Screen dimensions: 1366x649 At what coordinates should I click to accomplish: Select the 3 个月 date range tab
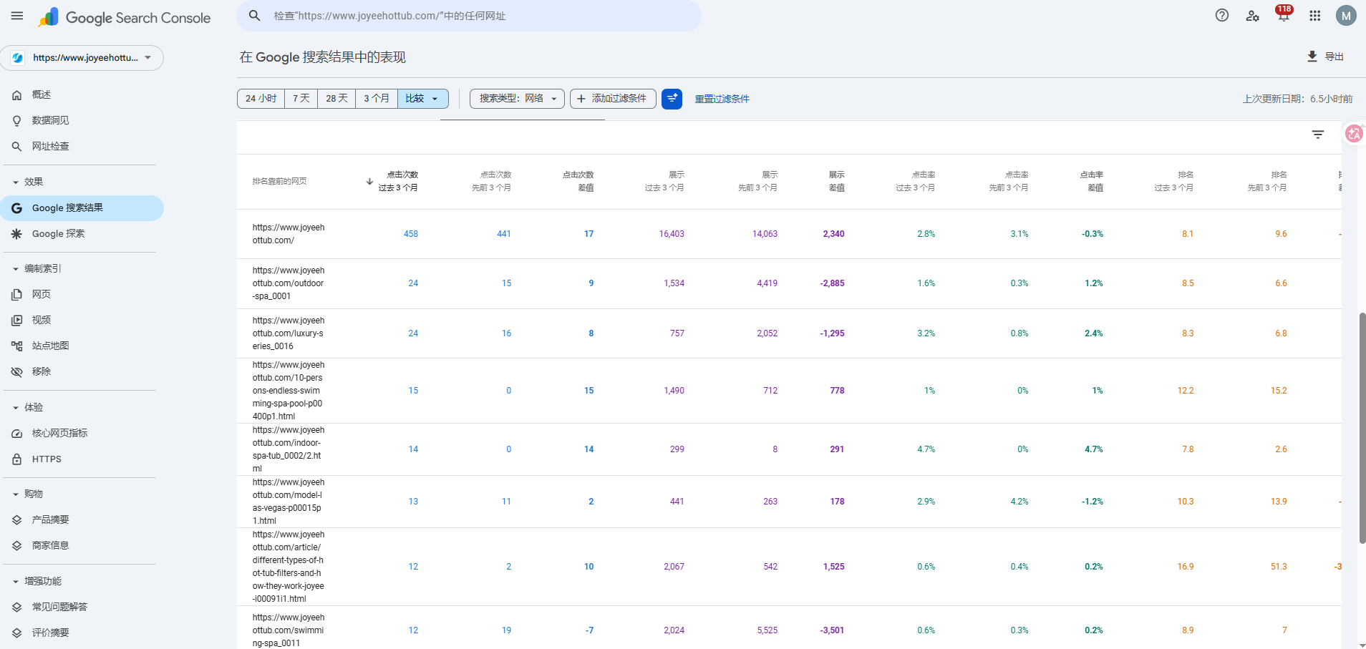click(x=377, y=99)
